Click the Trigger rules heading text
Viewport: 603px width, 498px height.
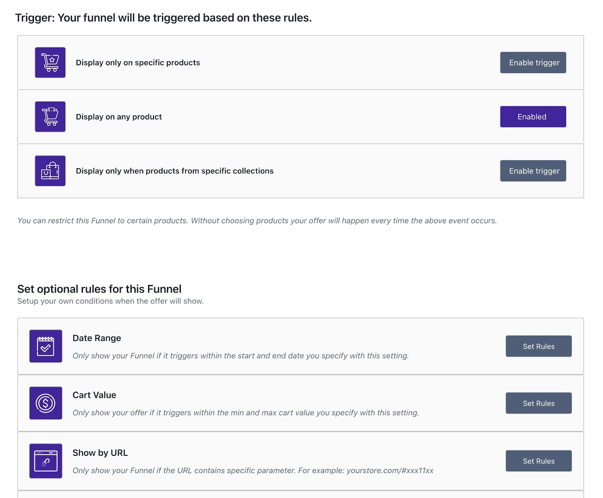pyautogui.click(x=163, y=18)
